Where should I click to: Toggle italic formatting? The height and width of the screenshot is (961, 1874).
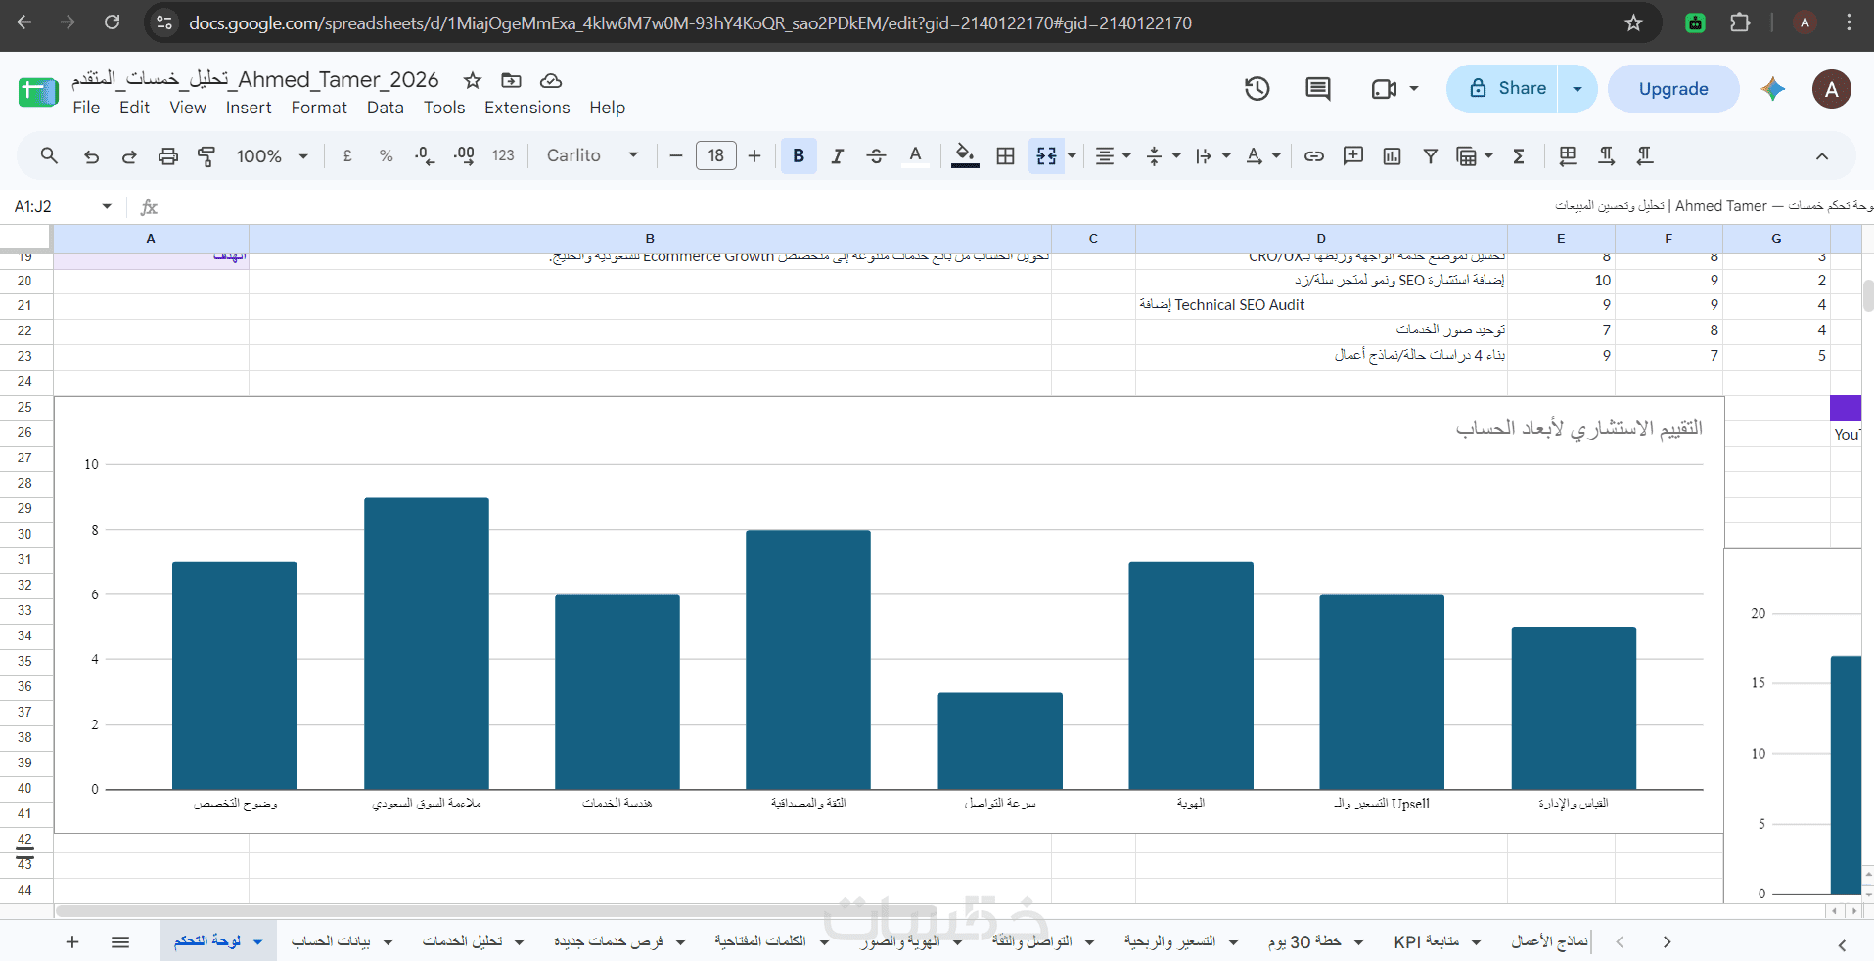(838, 156)
